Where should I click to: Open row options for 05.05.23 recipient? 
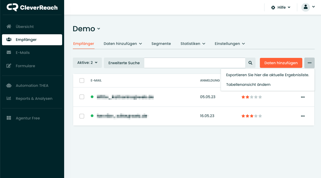point(303,97)
